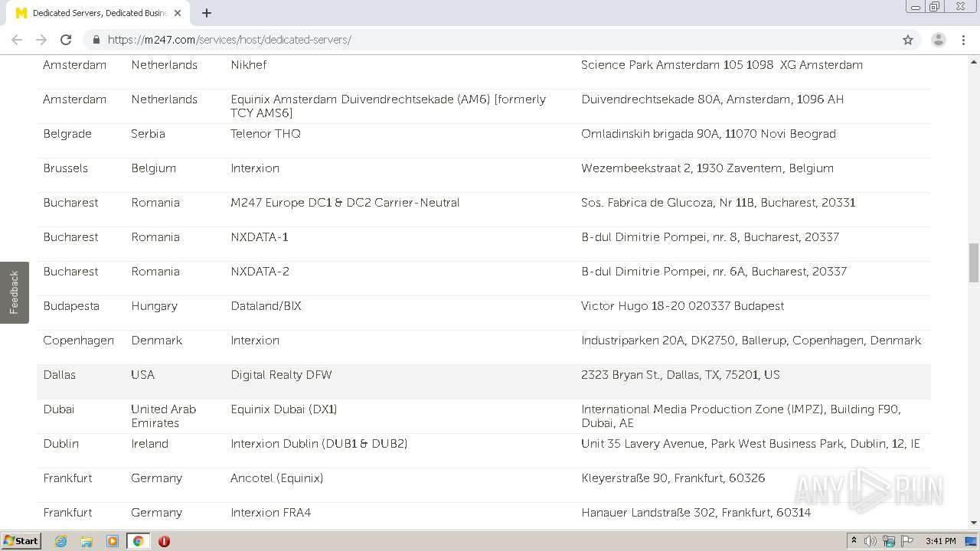Click the Serbia country cell

tap(148, 134)
